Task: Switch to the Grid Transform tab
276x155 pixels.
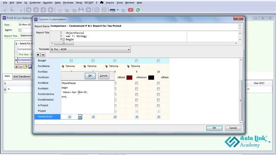Action: [22, 77]
